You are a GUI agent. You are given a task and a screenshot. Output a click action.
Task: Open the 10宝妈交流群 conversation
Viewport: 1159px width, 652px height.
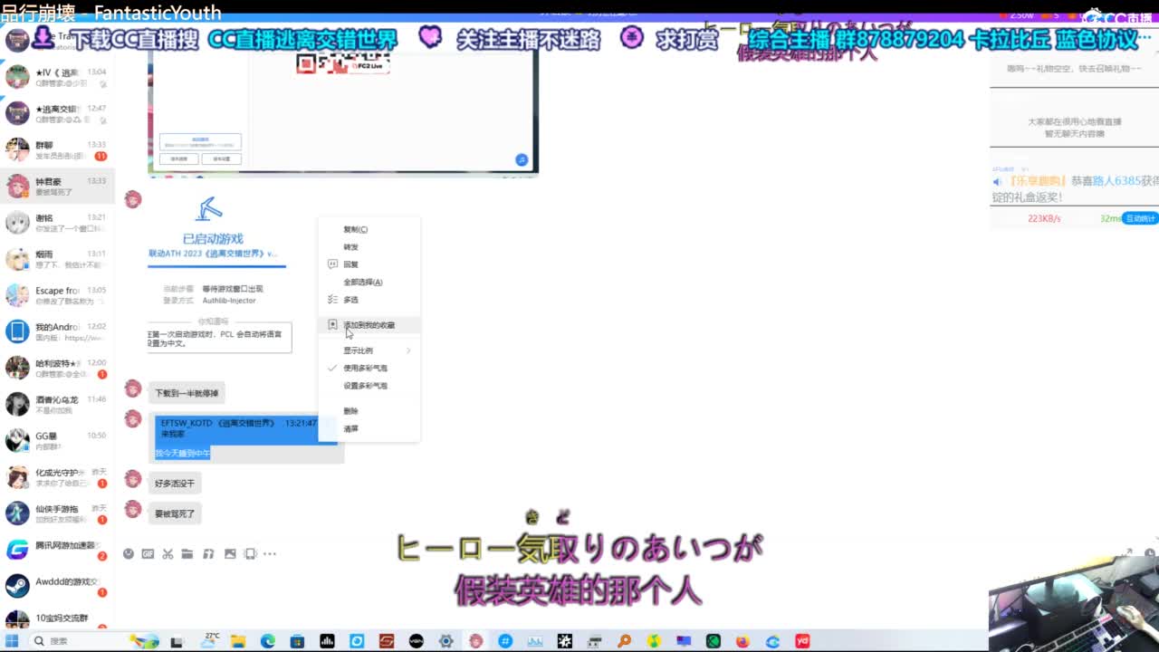[57, 618]
